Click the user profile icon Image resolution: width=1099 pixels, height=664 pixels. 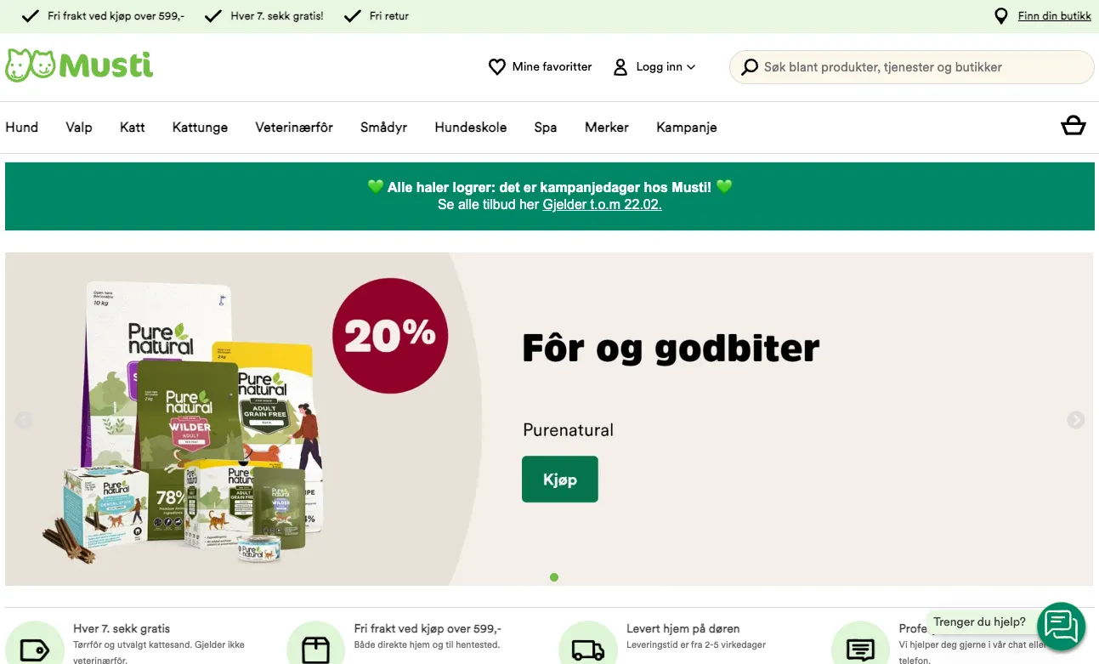click(620, 67)
